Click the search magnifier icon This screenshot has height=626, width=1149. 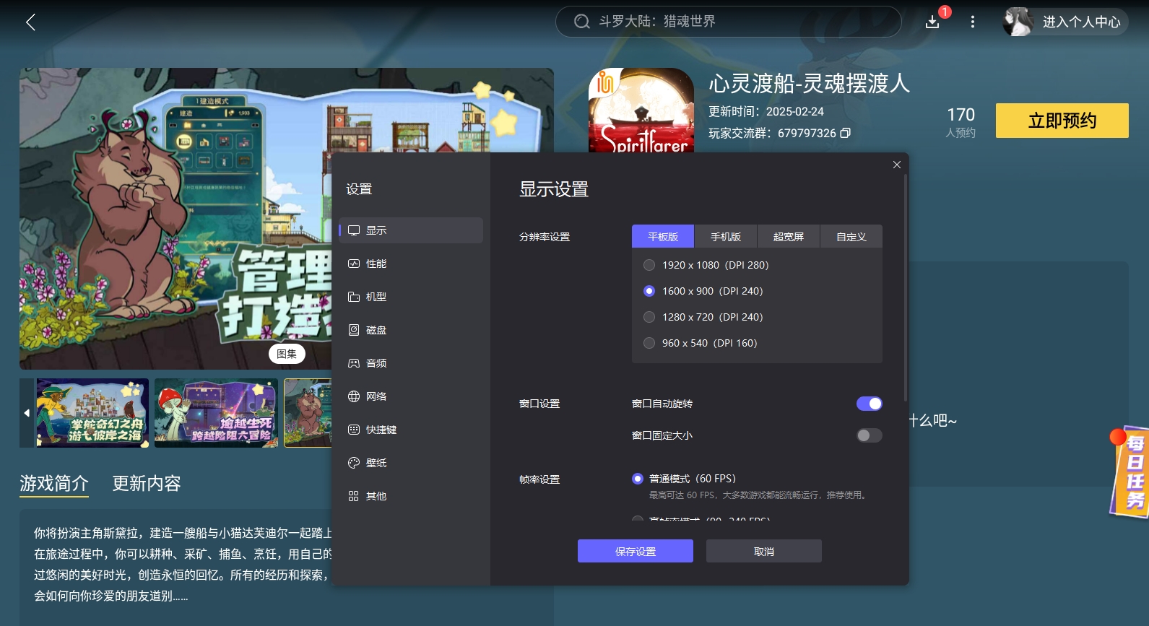point(581,22)
